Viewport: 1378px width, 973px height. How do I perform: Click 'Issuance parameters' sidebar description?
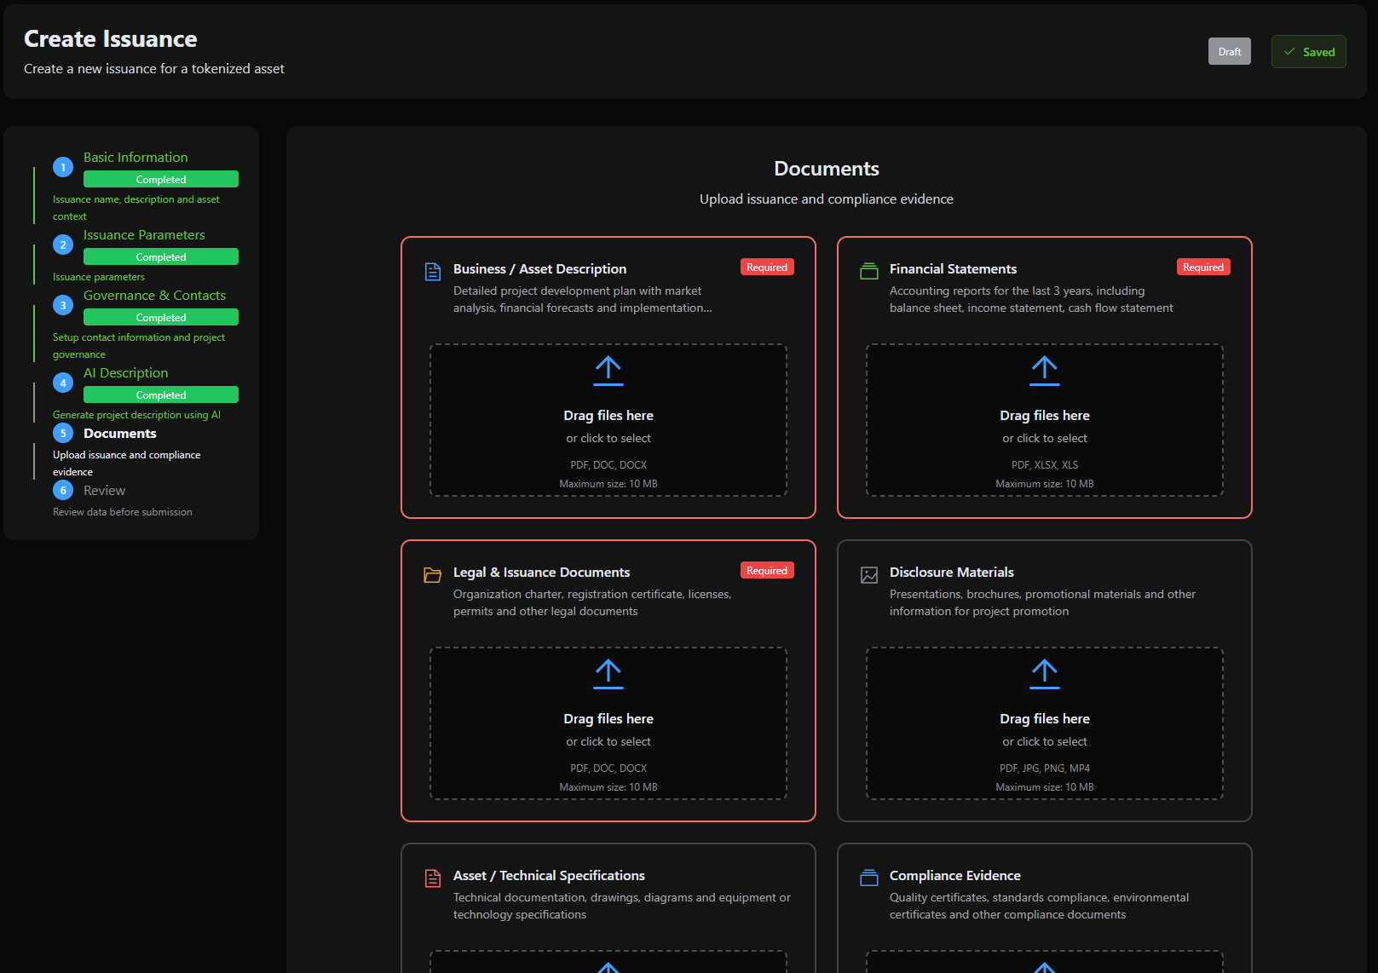(99, 277)
